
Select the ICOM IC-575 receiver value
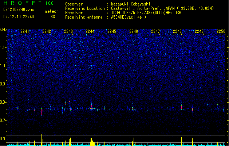click(x=146, y=13)
